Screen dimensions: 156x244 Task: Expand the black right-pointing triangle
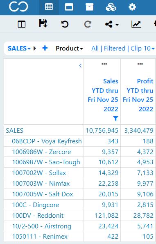click(35, 48)
